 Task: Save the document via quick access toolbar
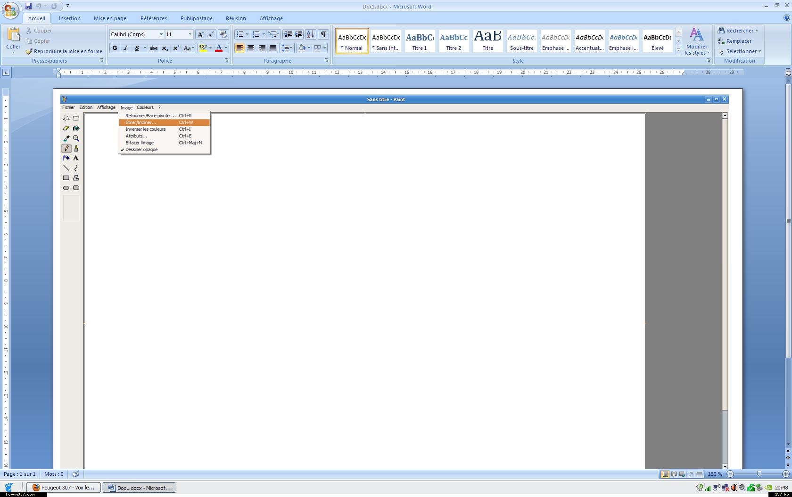pyautogui.click(x=28, y=6)
